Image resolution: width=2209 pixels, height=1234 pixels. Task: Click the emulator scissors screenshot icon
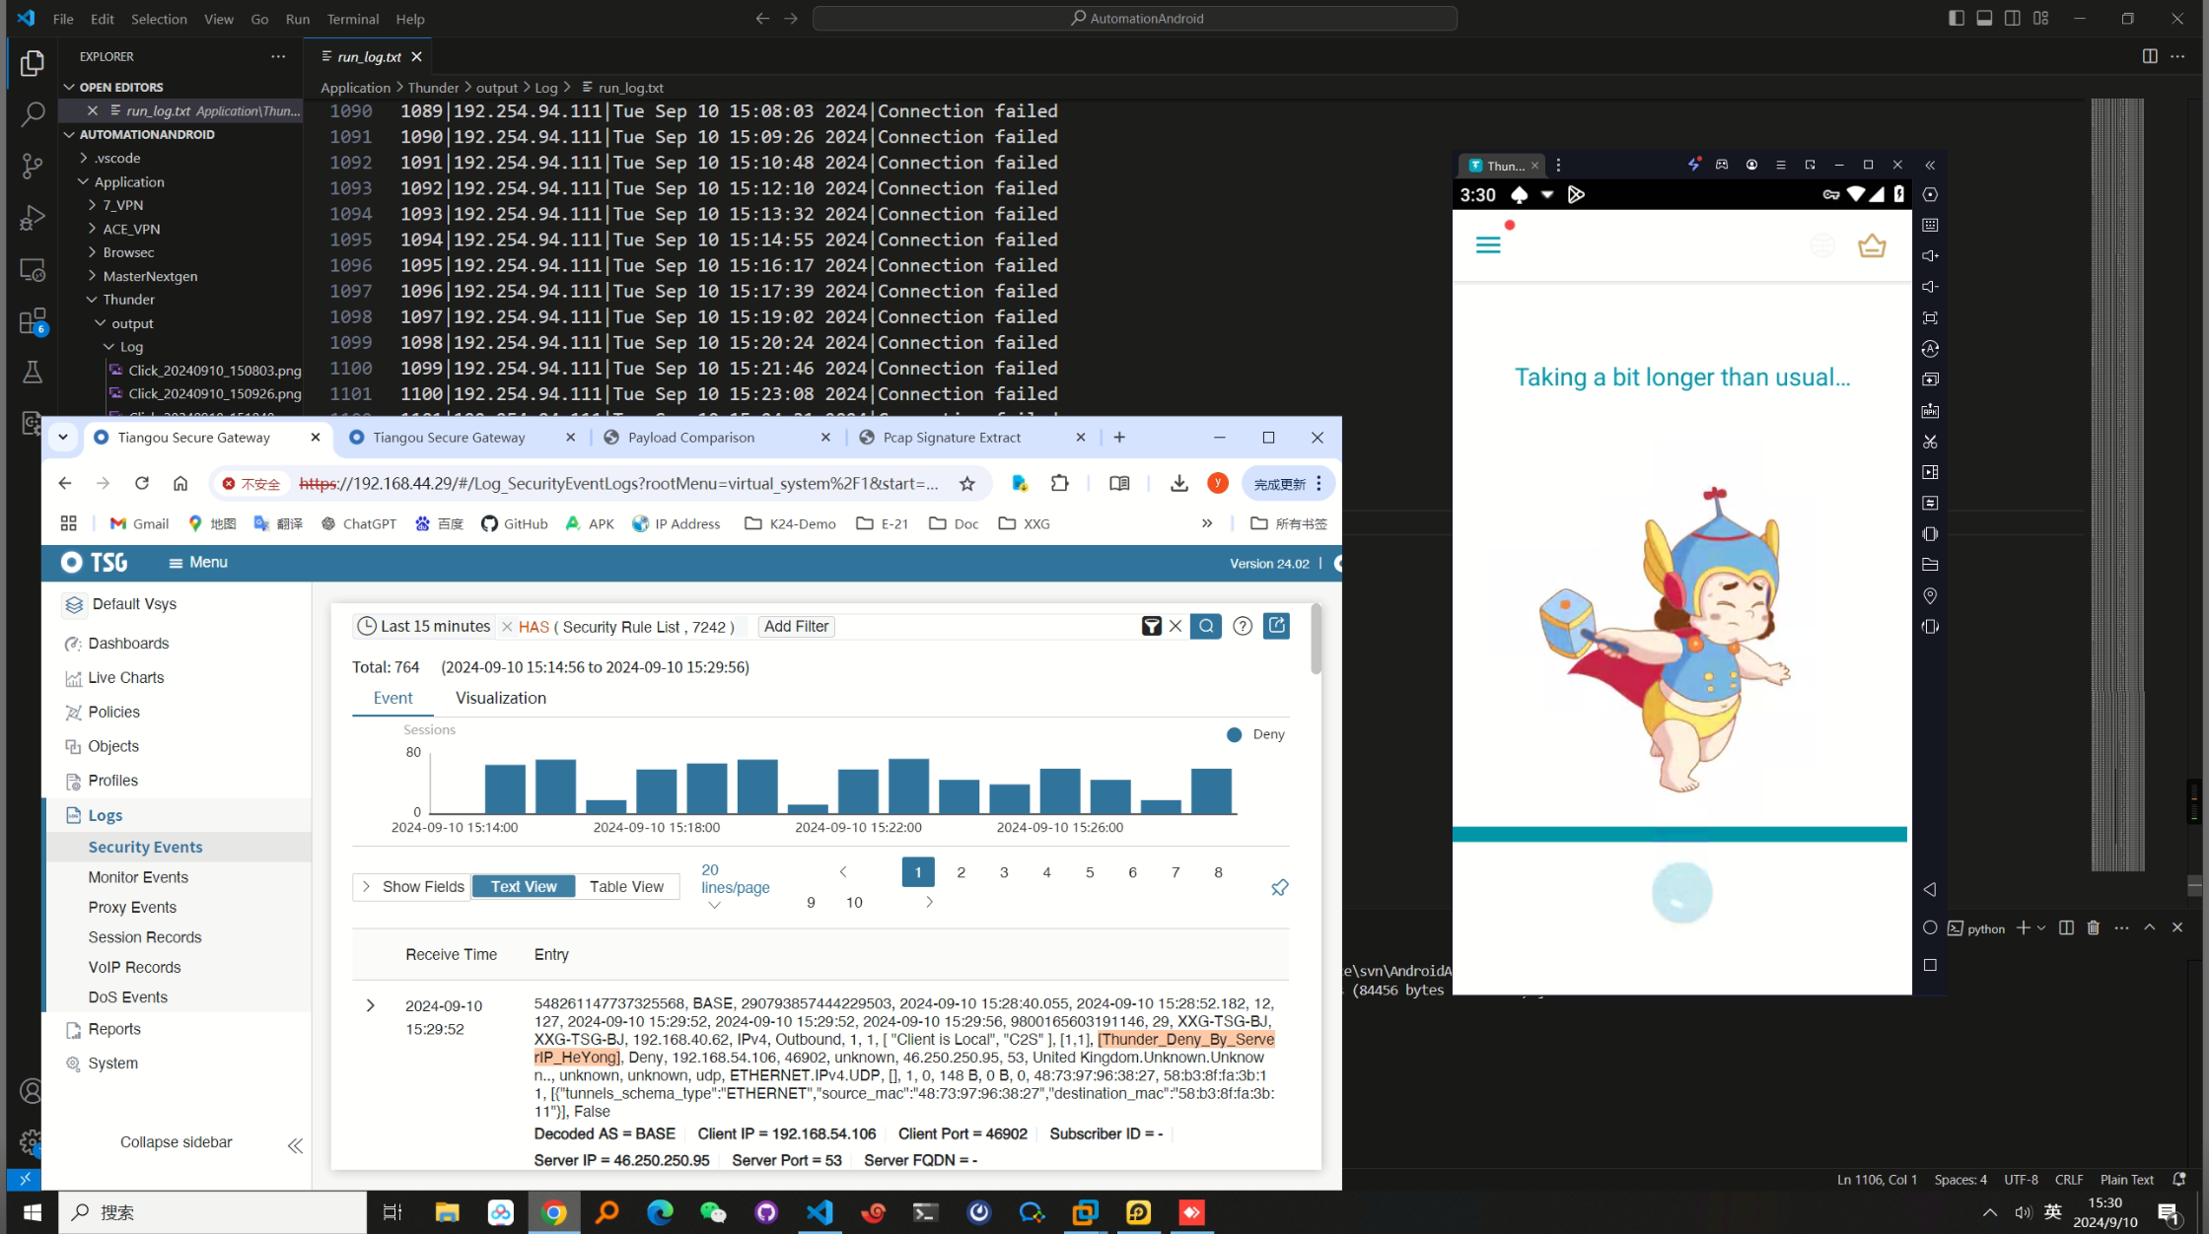(1930, 442)
